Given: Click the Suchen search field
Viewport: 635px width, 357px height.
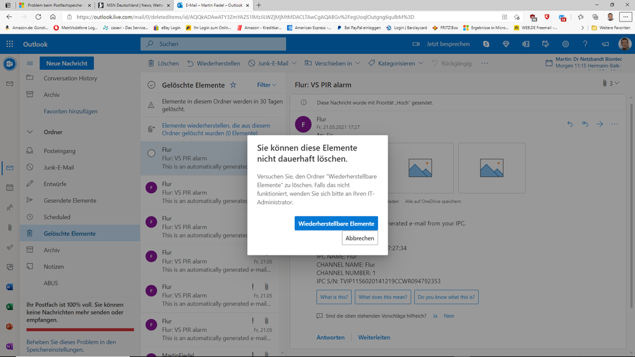Looking at the screenshot, I should click(x=213, y=44).
